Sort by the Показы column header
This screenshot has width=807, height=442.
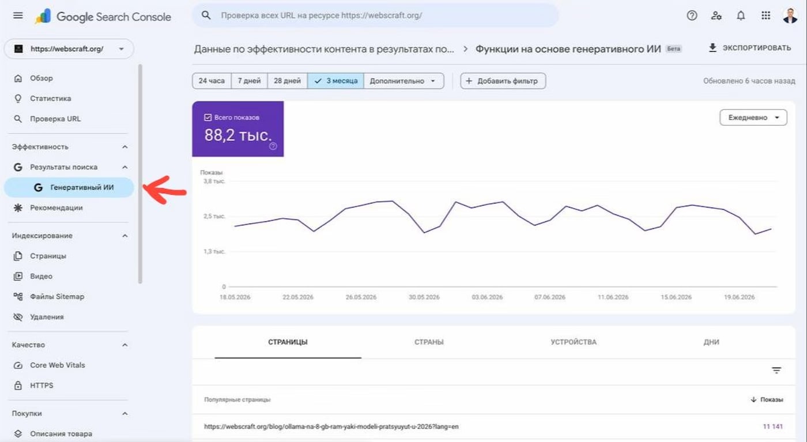coord(767,399)
